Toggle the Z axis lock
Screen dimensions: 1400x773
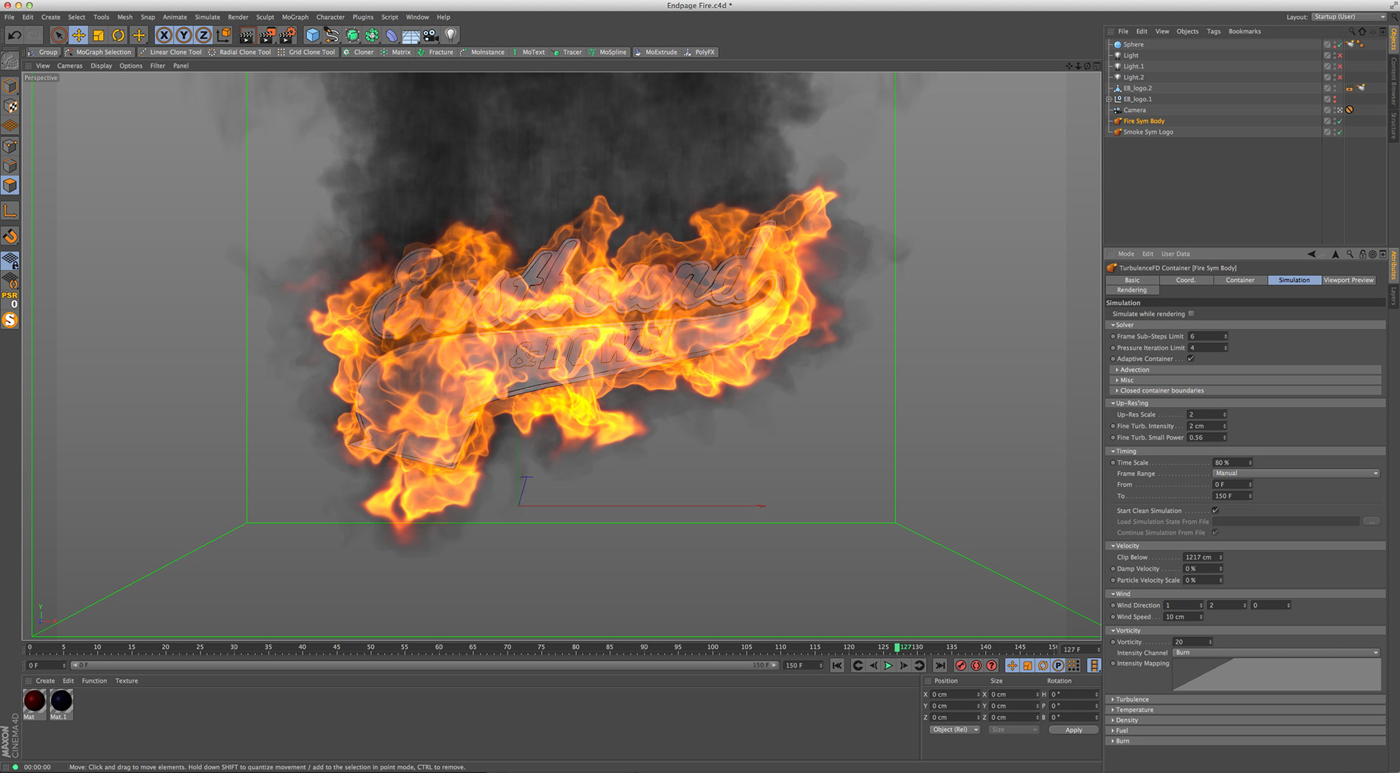203,35
